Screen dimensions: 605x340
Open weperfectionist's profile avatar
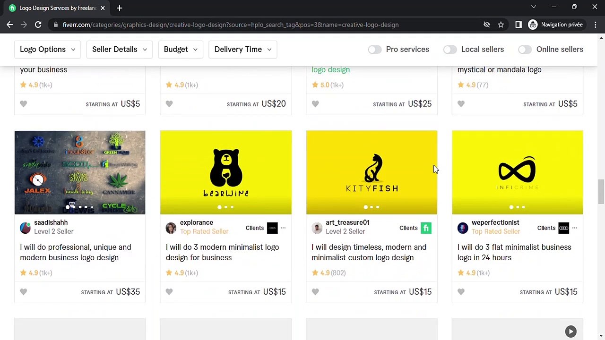pos(463,228)
